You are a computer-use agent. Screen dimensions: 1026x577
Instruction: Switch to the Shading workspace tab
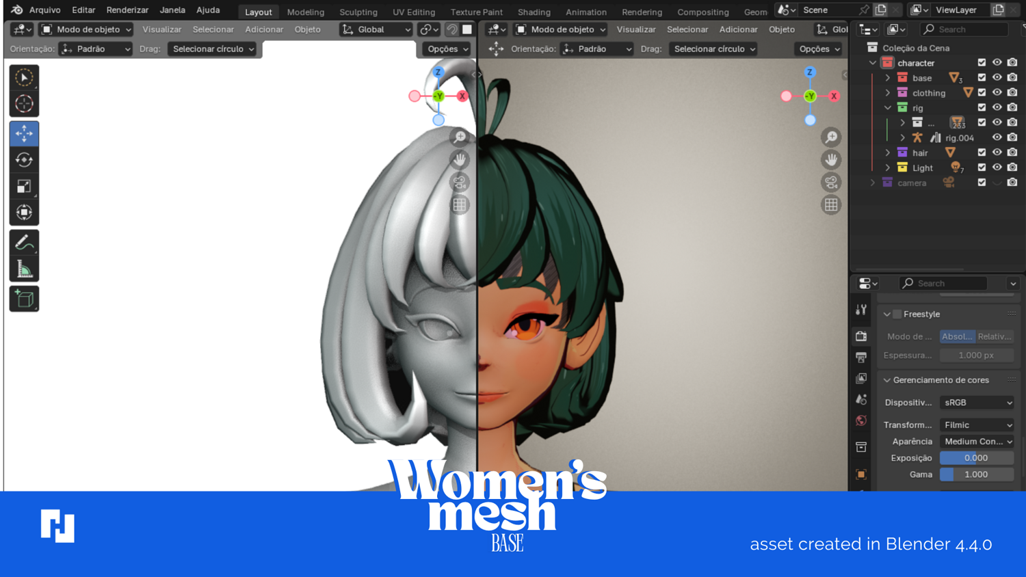[534, 12]
